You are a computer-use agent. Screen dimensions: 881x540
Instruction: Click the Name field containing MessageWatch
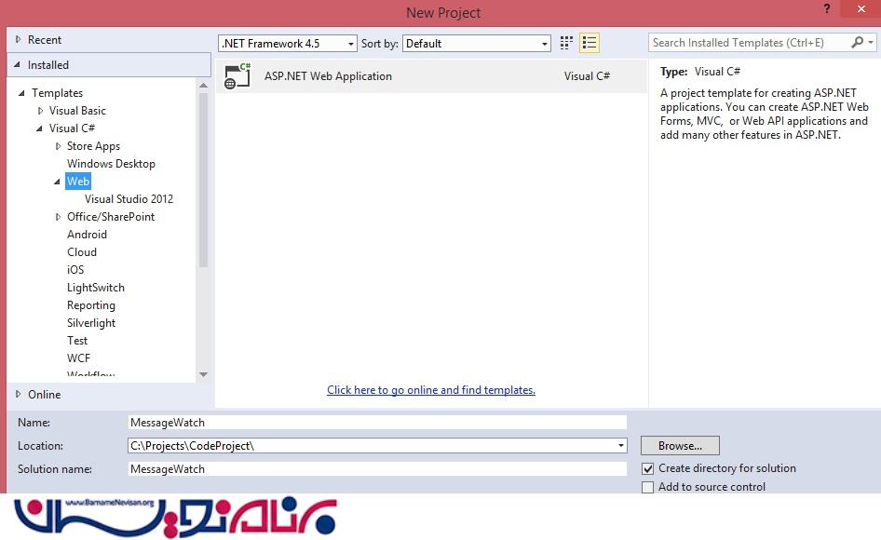377,423
